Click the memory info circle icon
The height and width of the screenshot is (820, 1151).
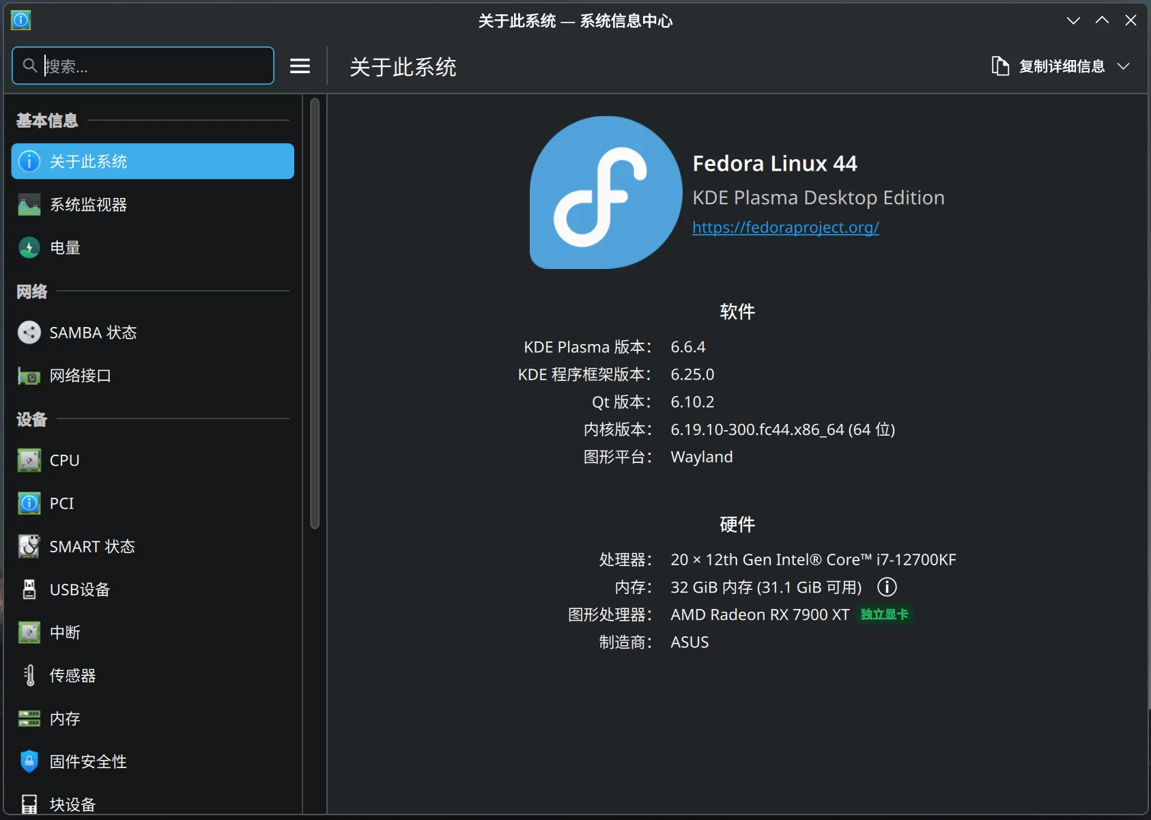point(887,586)
